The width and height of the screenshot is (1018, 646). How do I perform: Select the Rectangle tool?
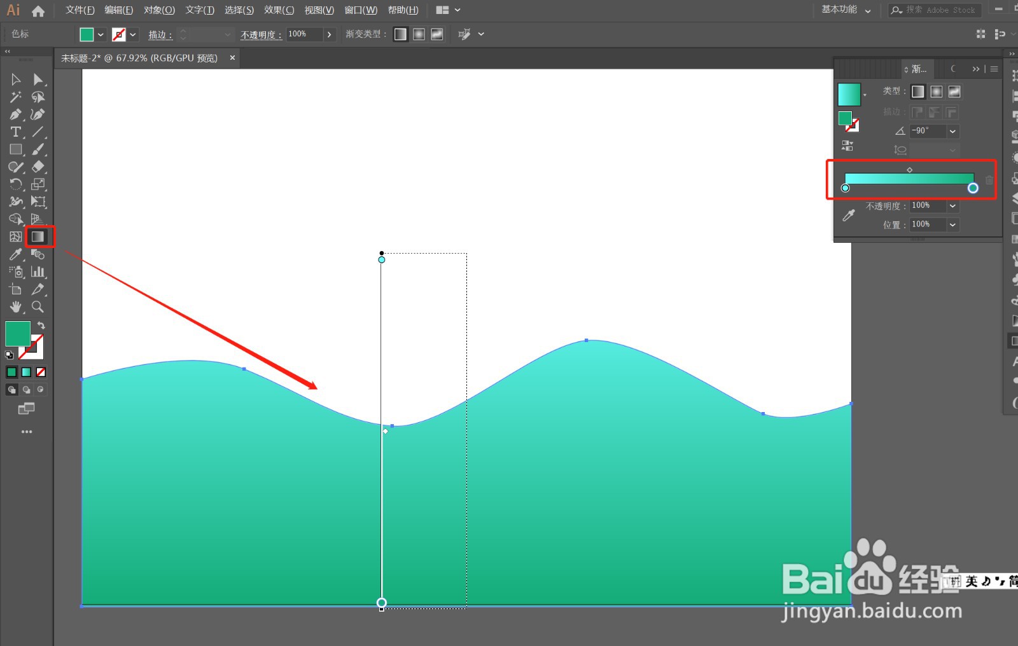click(x=16, y=149)
